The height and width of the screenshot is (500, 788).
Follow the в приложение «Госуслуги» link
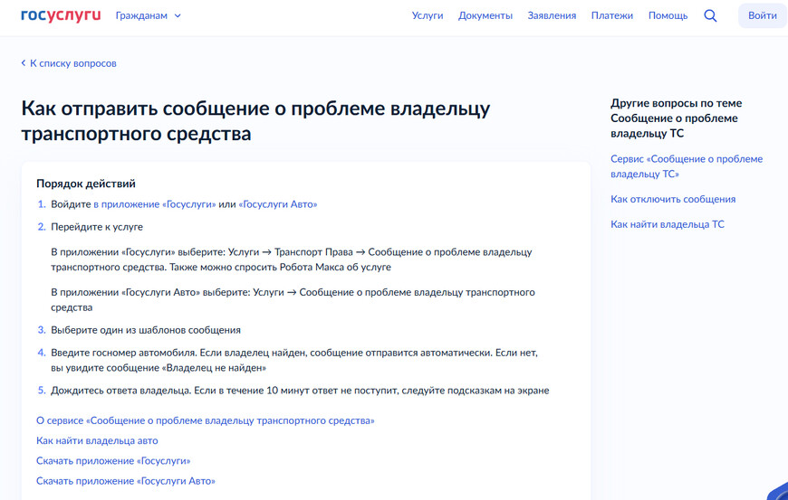tap(154, 204)
